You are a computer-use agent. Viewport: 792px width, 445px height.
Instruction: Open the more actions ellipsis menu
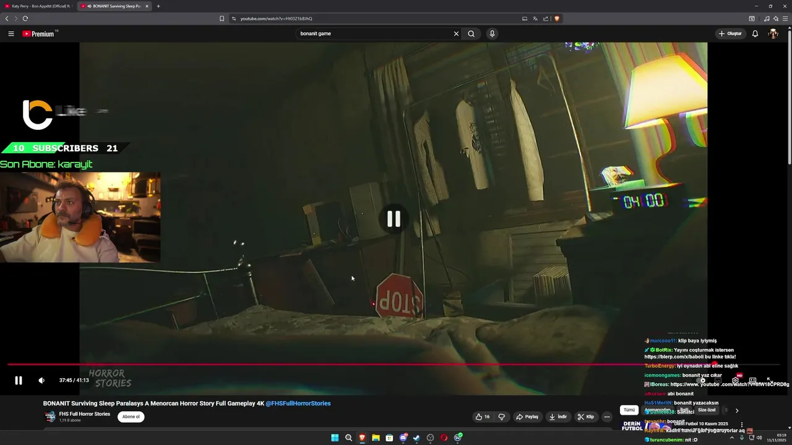pos(607,417)
